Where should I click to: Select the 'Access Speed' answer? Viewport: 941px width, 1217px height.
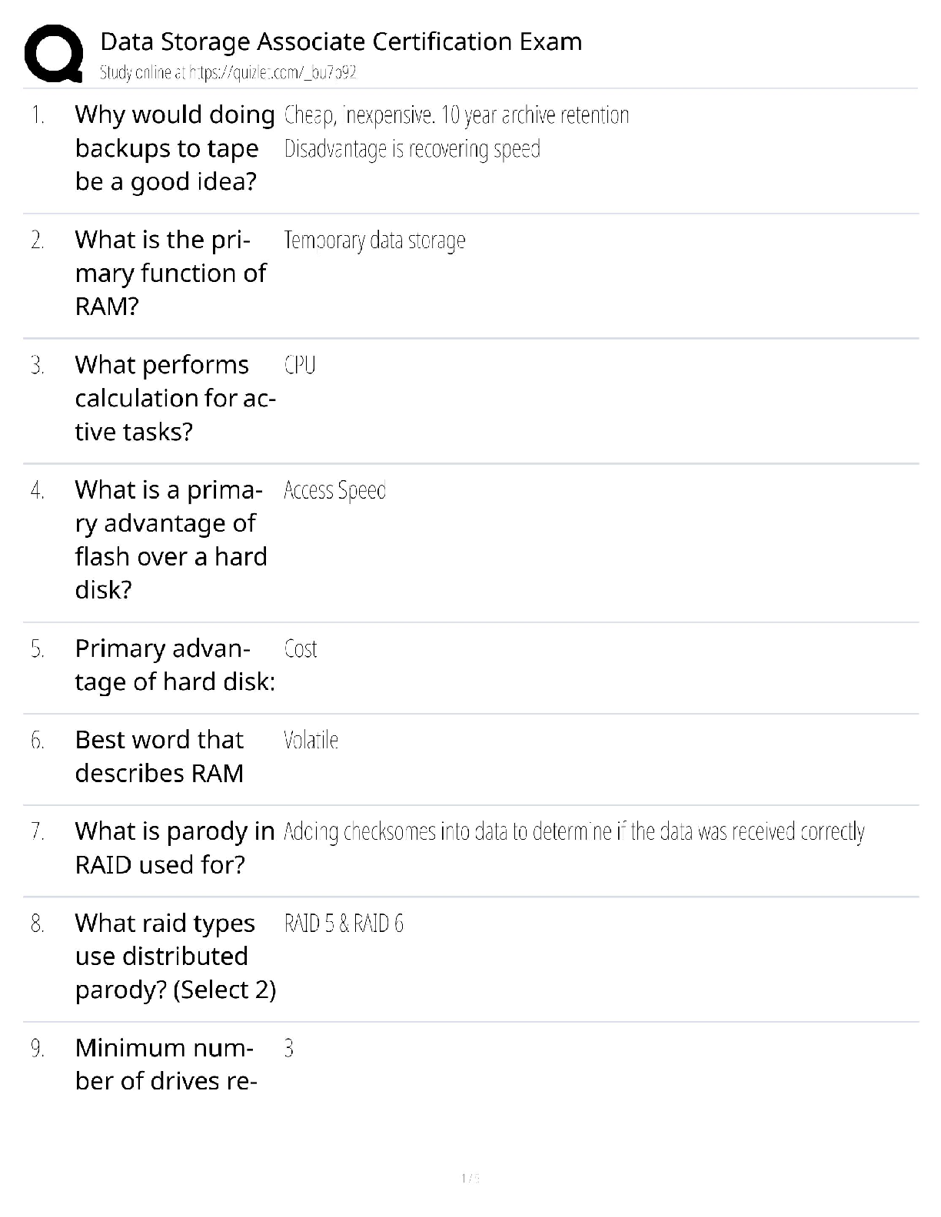point(334,490)
